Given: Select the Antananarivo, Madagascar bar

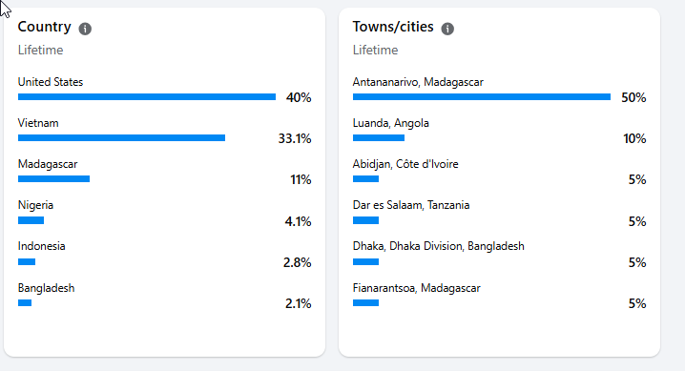Looking at the screenshot, I should (482, 97).
